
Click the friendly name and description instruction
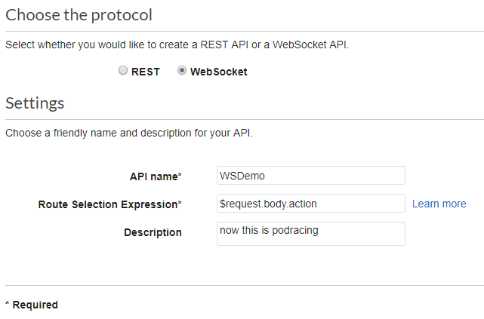point(128,133)
